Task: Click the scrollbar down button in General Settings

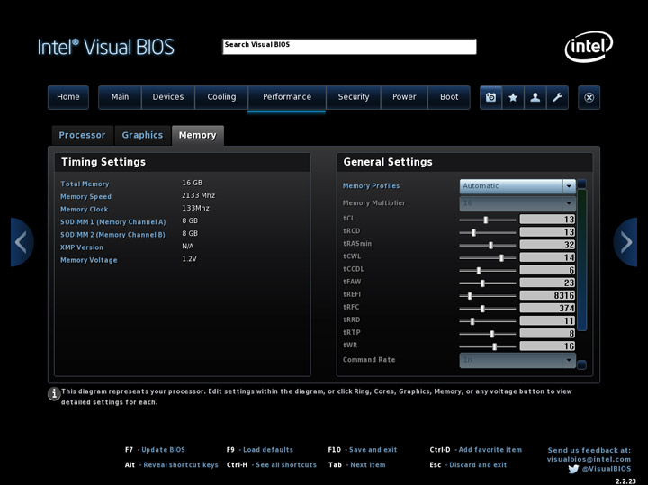Action: [x=582, y=364]
